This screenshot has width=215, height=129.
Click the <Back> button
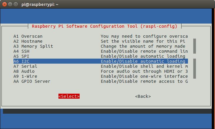pos(143,96)
